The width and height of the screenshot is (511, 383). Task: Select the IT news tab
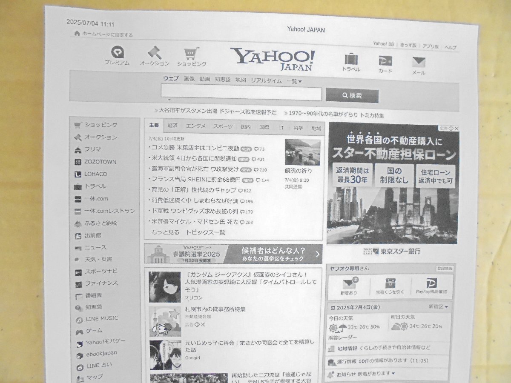click(x=281, y=128)
